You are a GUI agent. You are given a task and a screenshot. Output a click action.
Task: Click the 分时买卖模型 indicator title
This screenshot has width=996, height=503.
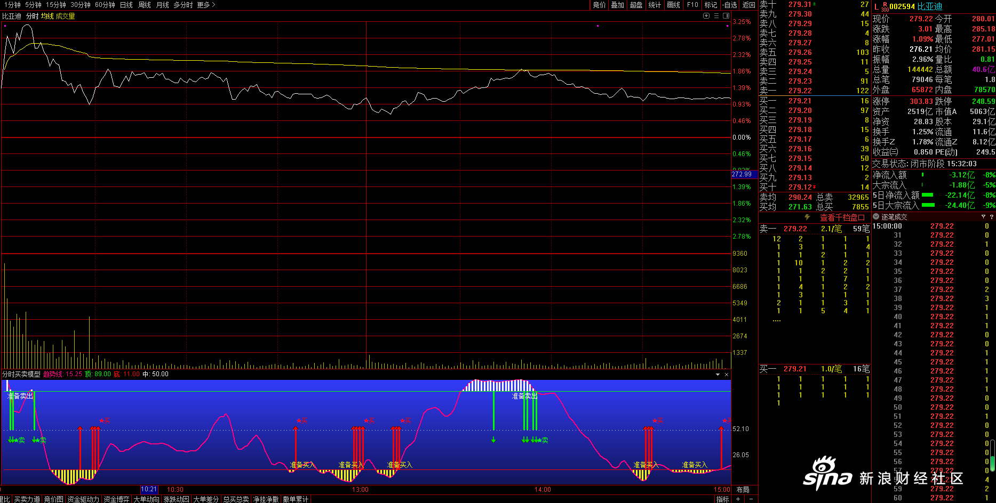tap(21, 374)
